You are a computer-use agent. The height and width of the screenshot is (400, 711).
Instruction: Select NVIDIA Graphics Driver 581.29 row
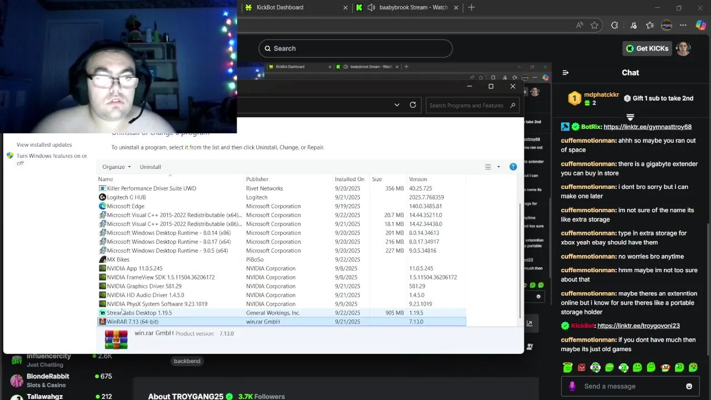click(x=282, y=286)
